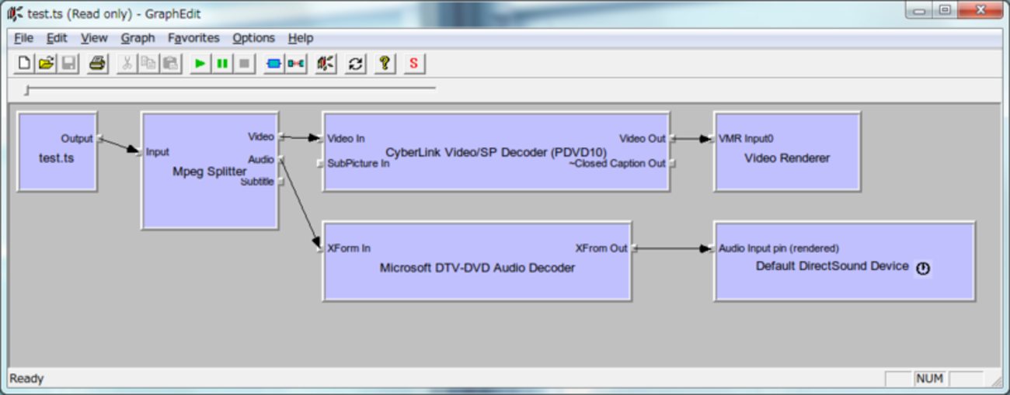
Task: Save the graph using the floppy icon
Action: [68, 64]
